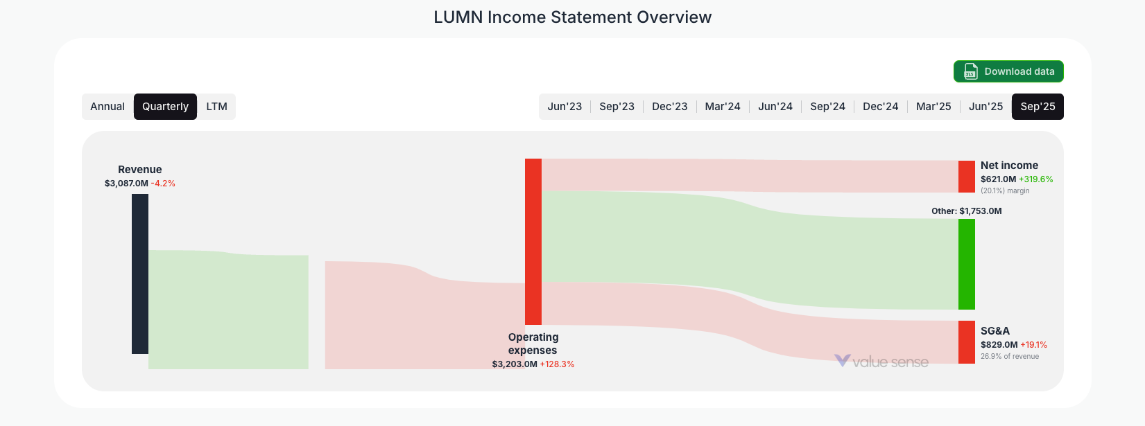Click the +19.1% SG&A change

1034,345
